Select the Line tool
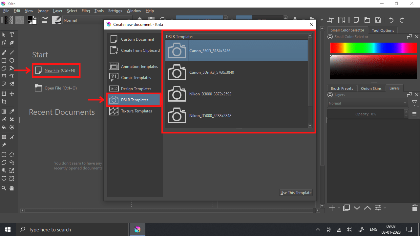The height and width of the screenshot is (236, 420). click(x=12, y=52)
